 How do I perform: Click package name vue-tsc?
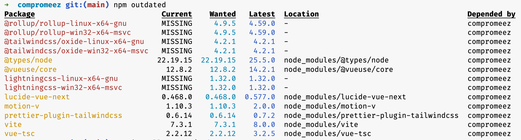tap(19, 134)
